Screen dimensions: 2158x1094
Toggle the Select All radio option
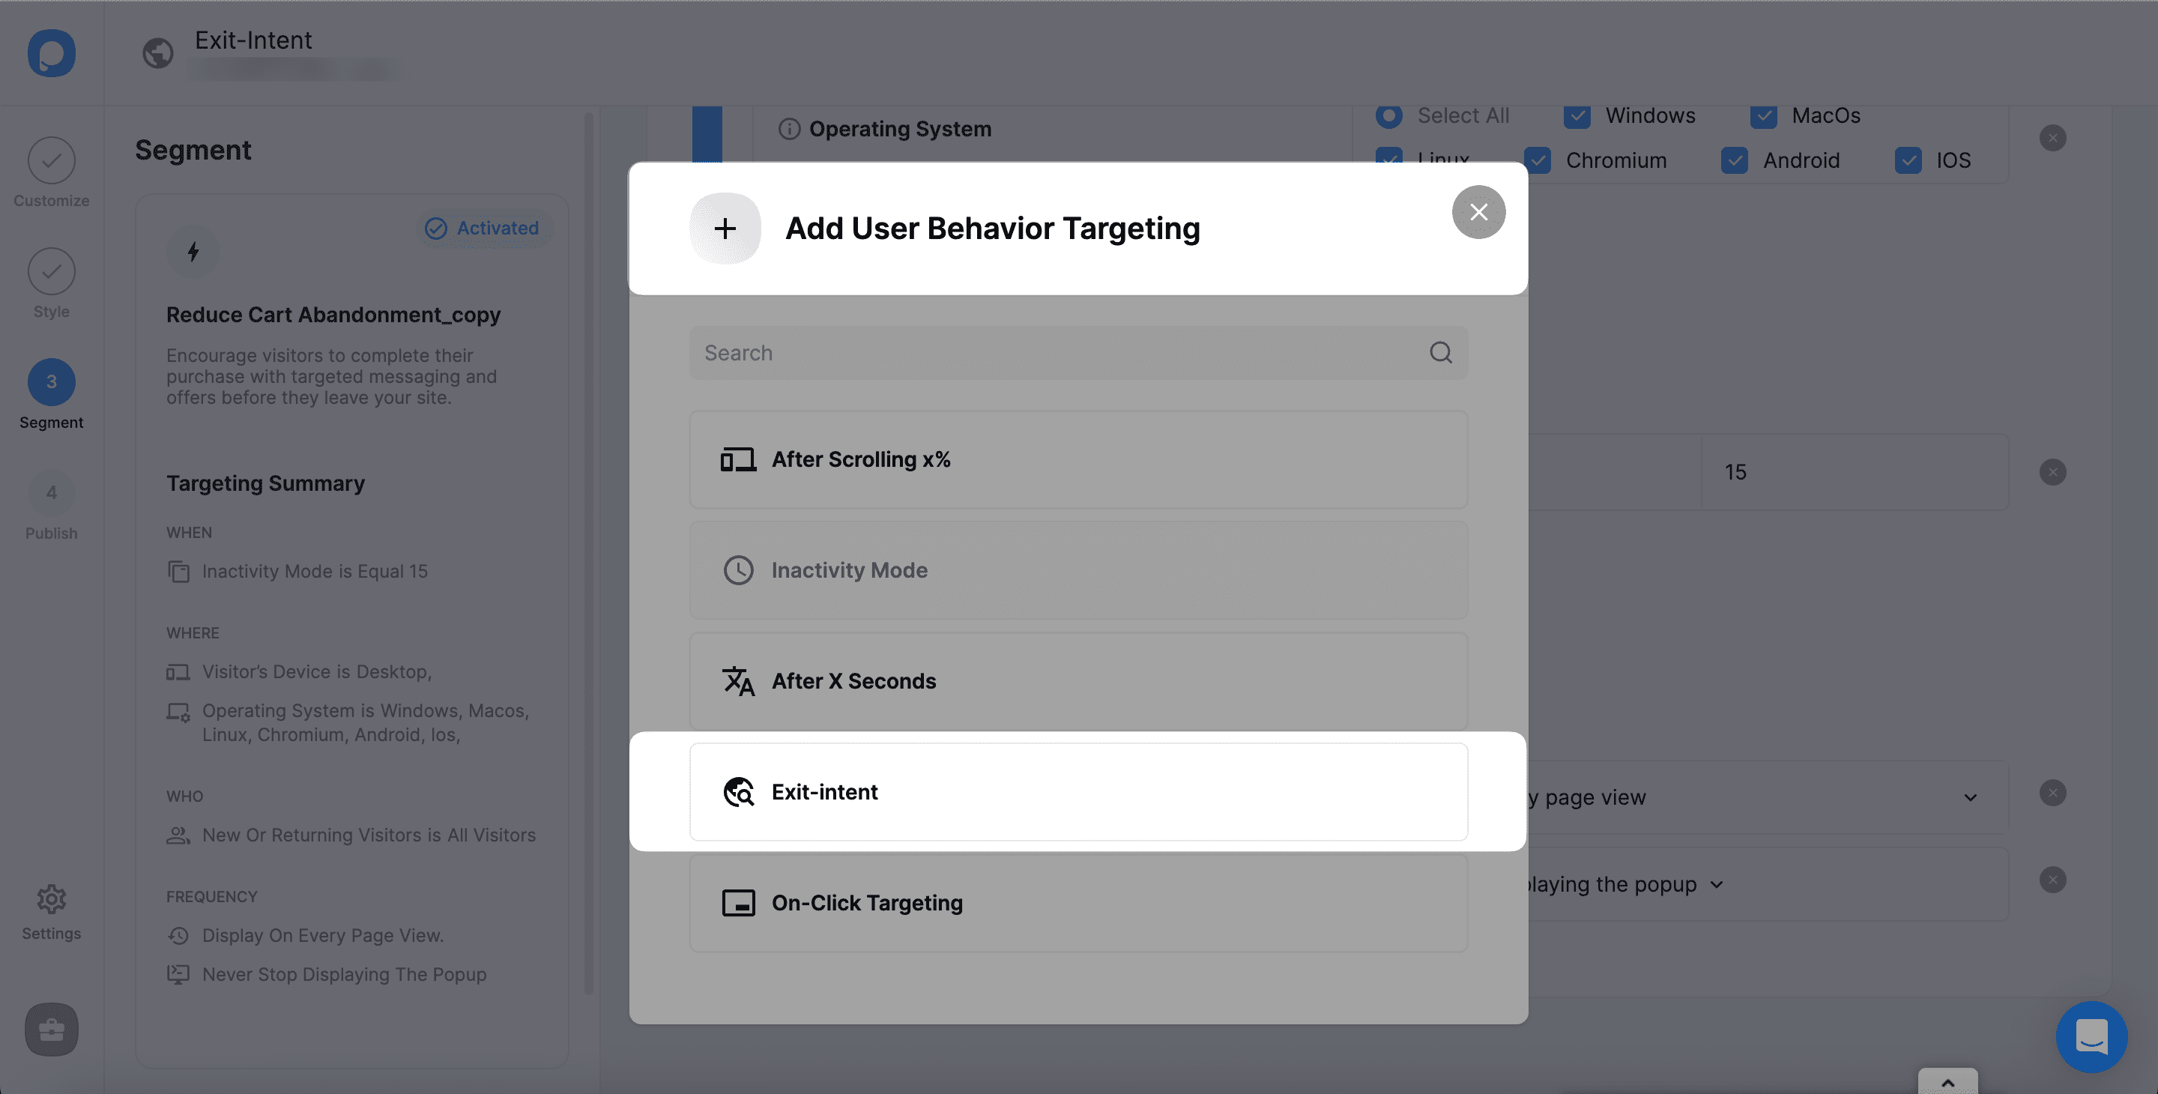(1389, 115)
